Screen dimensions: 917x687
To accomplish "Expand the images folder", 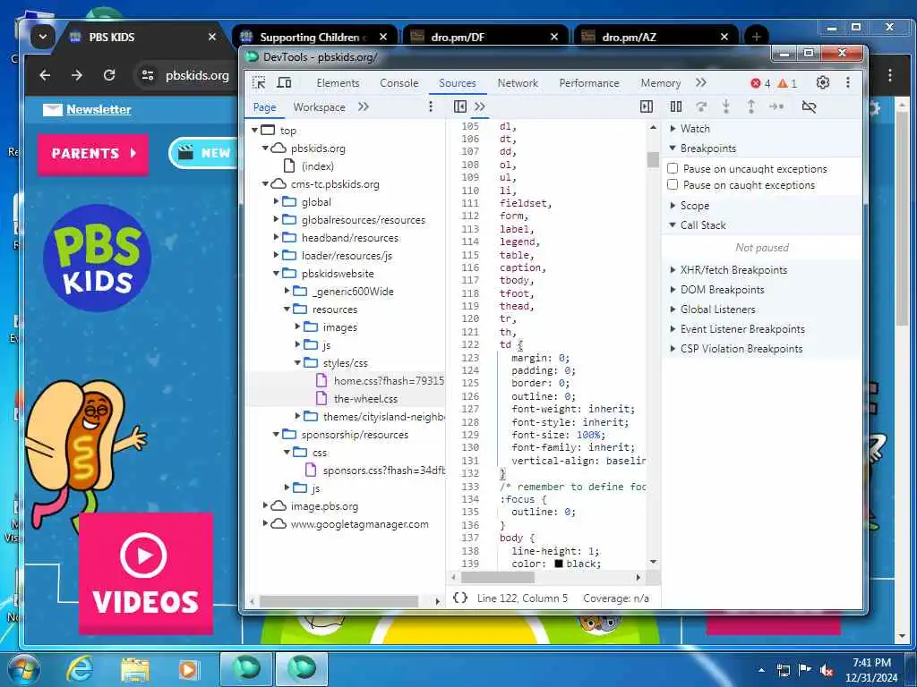I will coord(297,327).
